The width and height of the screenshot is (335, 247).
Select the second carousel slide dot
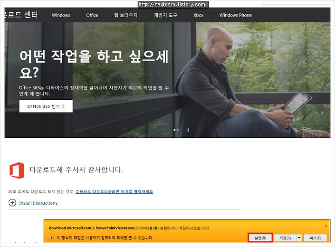click(178, 130)
